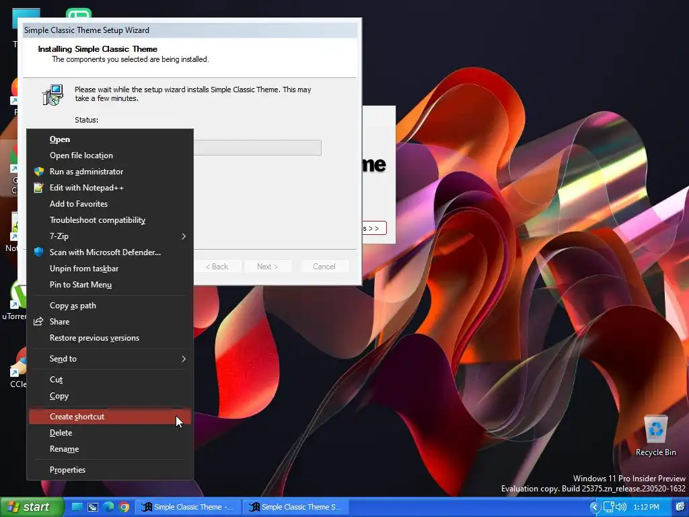Select Troubleshoot compatibility

click(x=110, y=220)
